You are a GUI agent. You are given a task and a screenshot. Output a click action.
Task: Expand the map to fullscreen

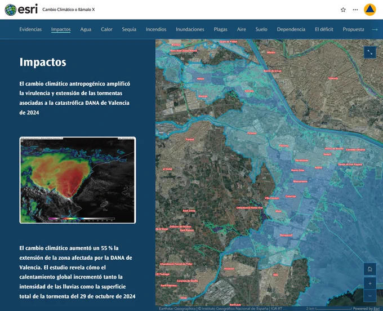(x=370, y=52)
